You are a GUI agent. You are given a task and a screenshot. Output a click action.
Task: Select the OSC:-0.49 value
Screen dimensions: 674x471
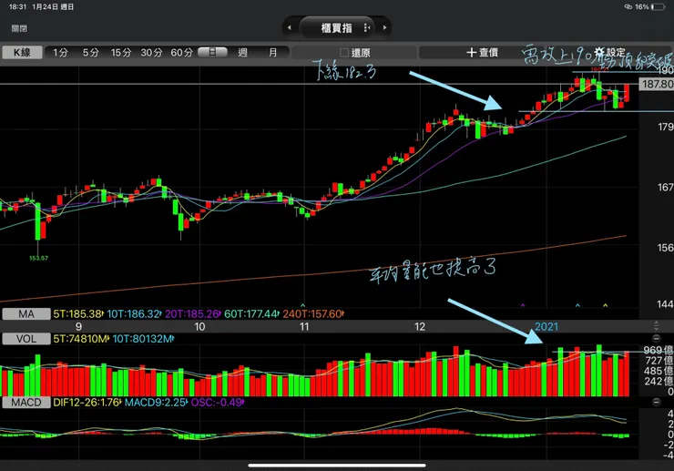pyautogui.click(x=218, y=402)
